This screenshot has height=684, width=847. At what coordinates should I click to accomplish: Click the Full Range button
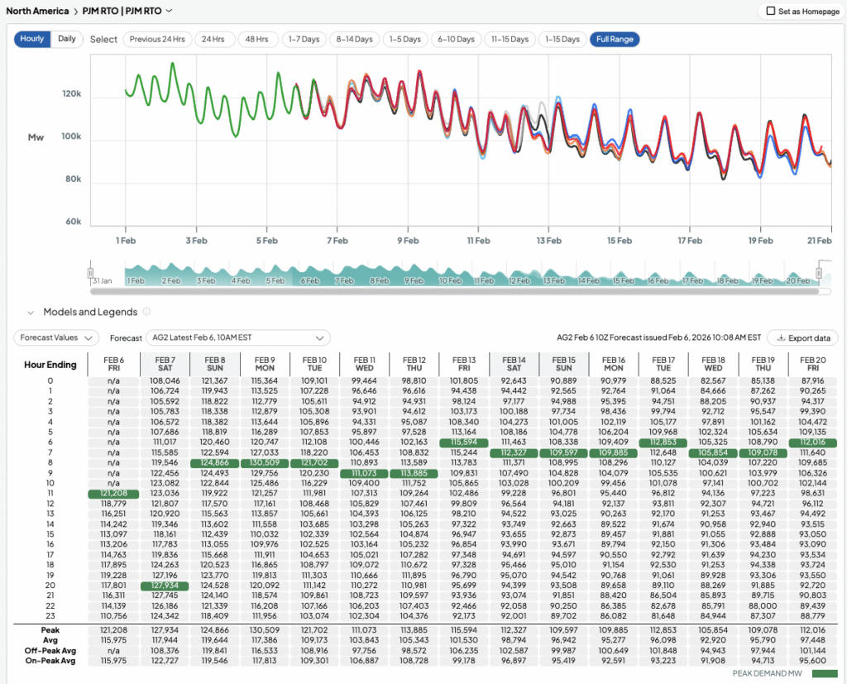click(615, 39)
